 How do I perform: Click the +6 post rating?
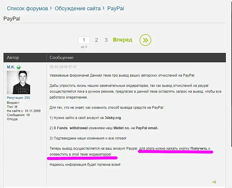pos(214,182)
